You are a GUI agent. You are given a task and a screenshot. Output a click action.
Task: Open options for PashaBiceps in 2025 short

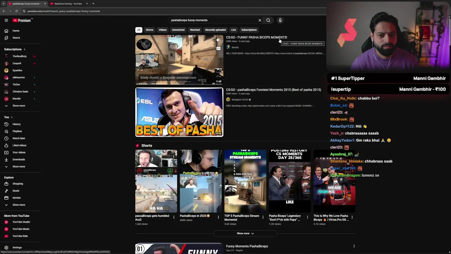pos(218,217)
